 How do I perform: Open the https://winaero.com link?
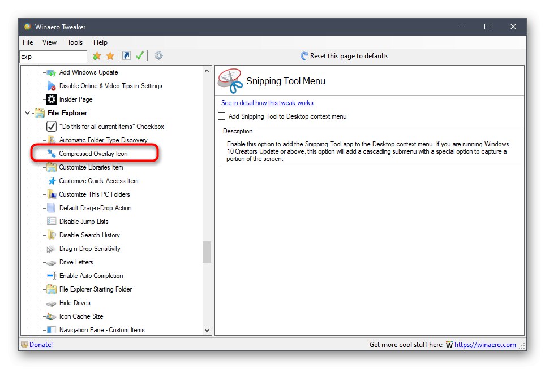click(x=485, y=345)
